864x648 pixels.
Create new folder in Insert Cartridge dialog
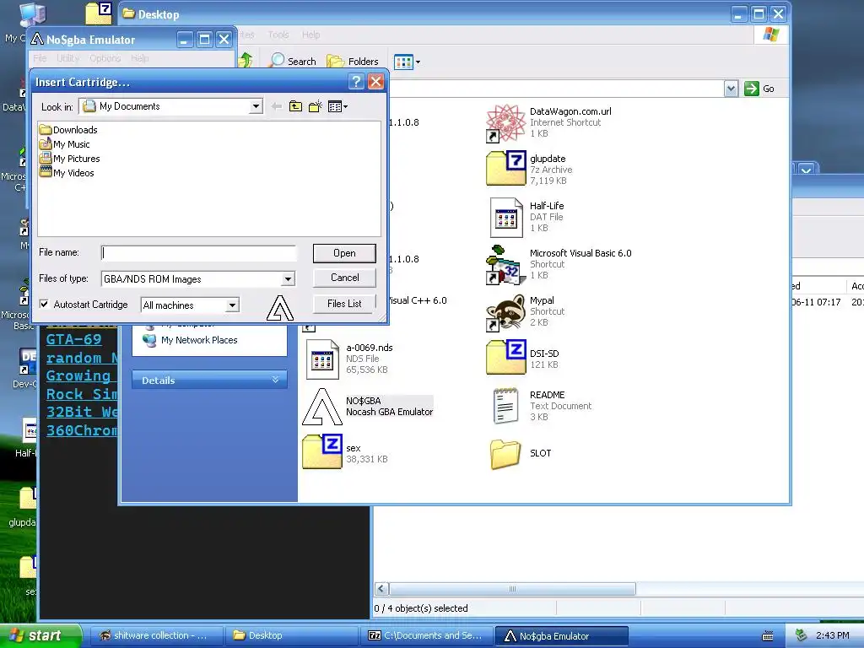click(x=316, y=106)
